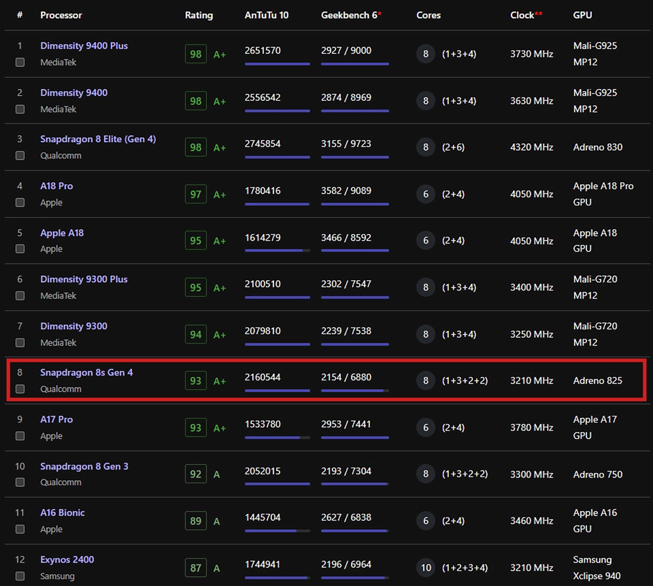
Task: Select the Dimensity 9300 checkbox under rank 7
Action: pos(20,342)
